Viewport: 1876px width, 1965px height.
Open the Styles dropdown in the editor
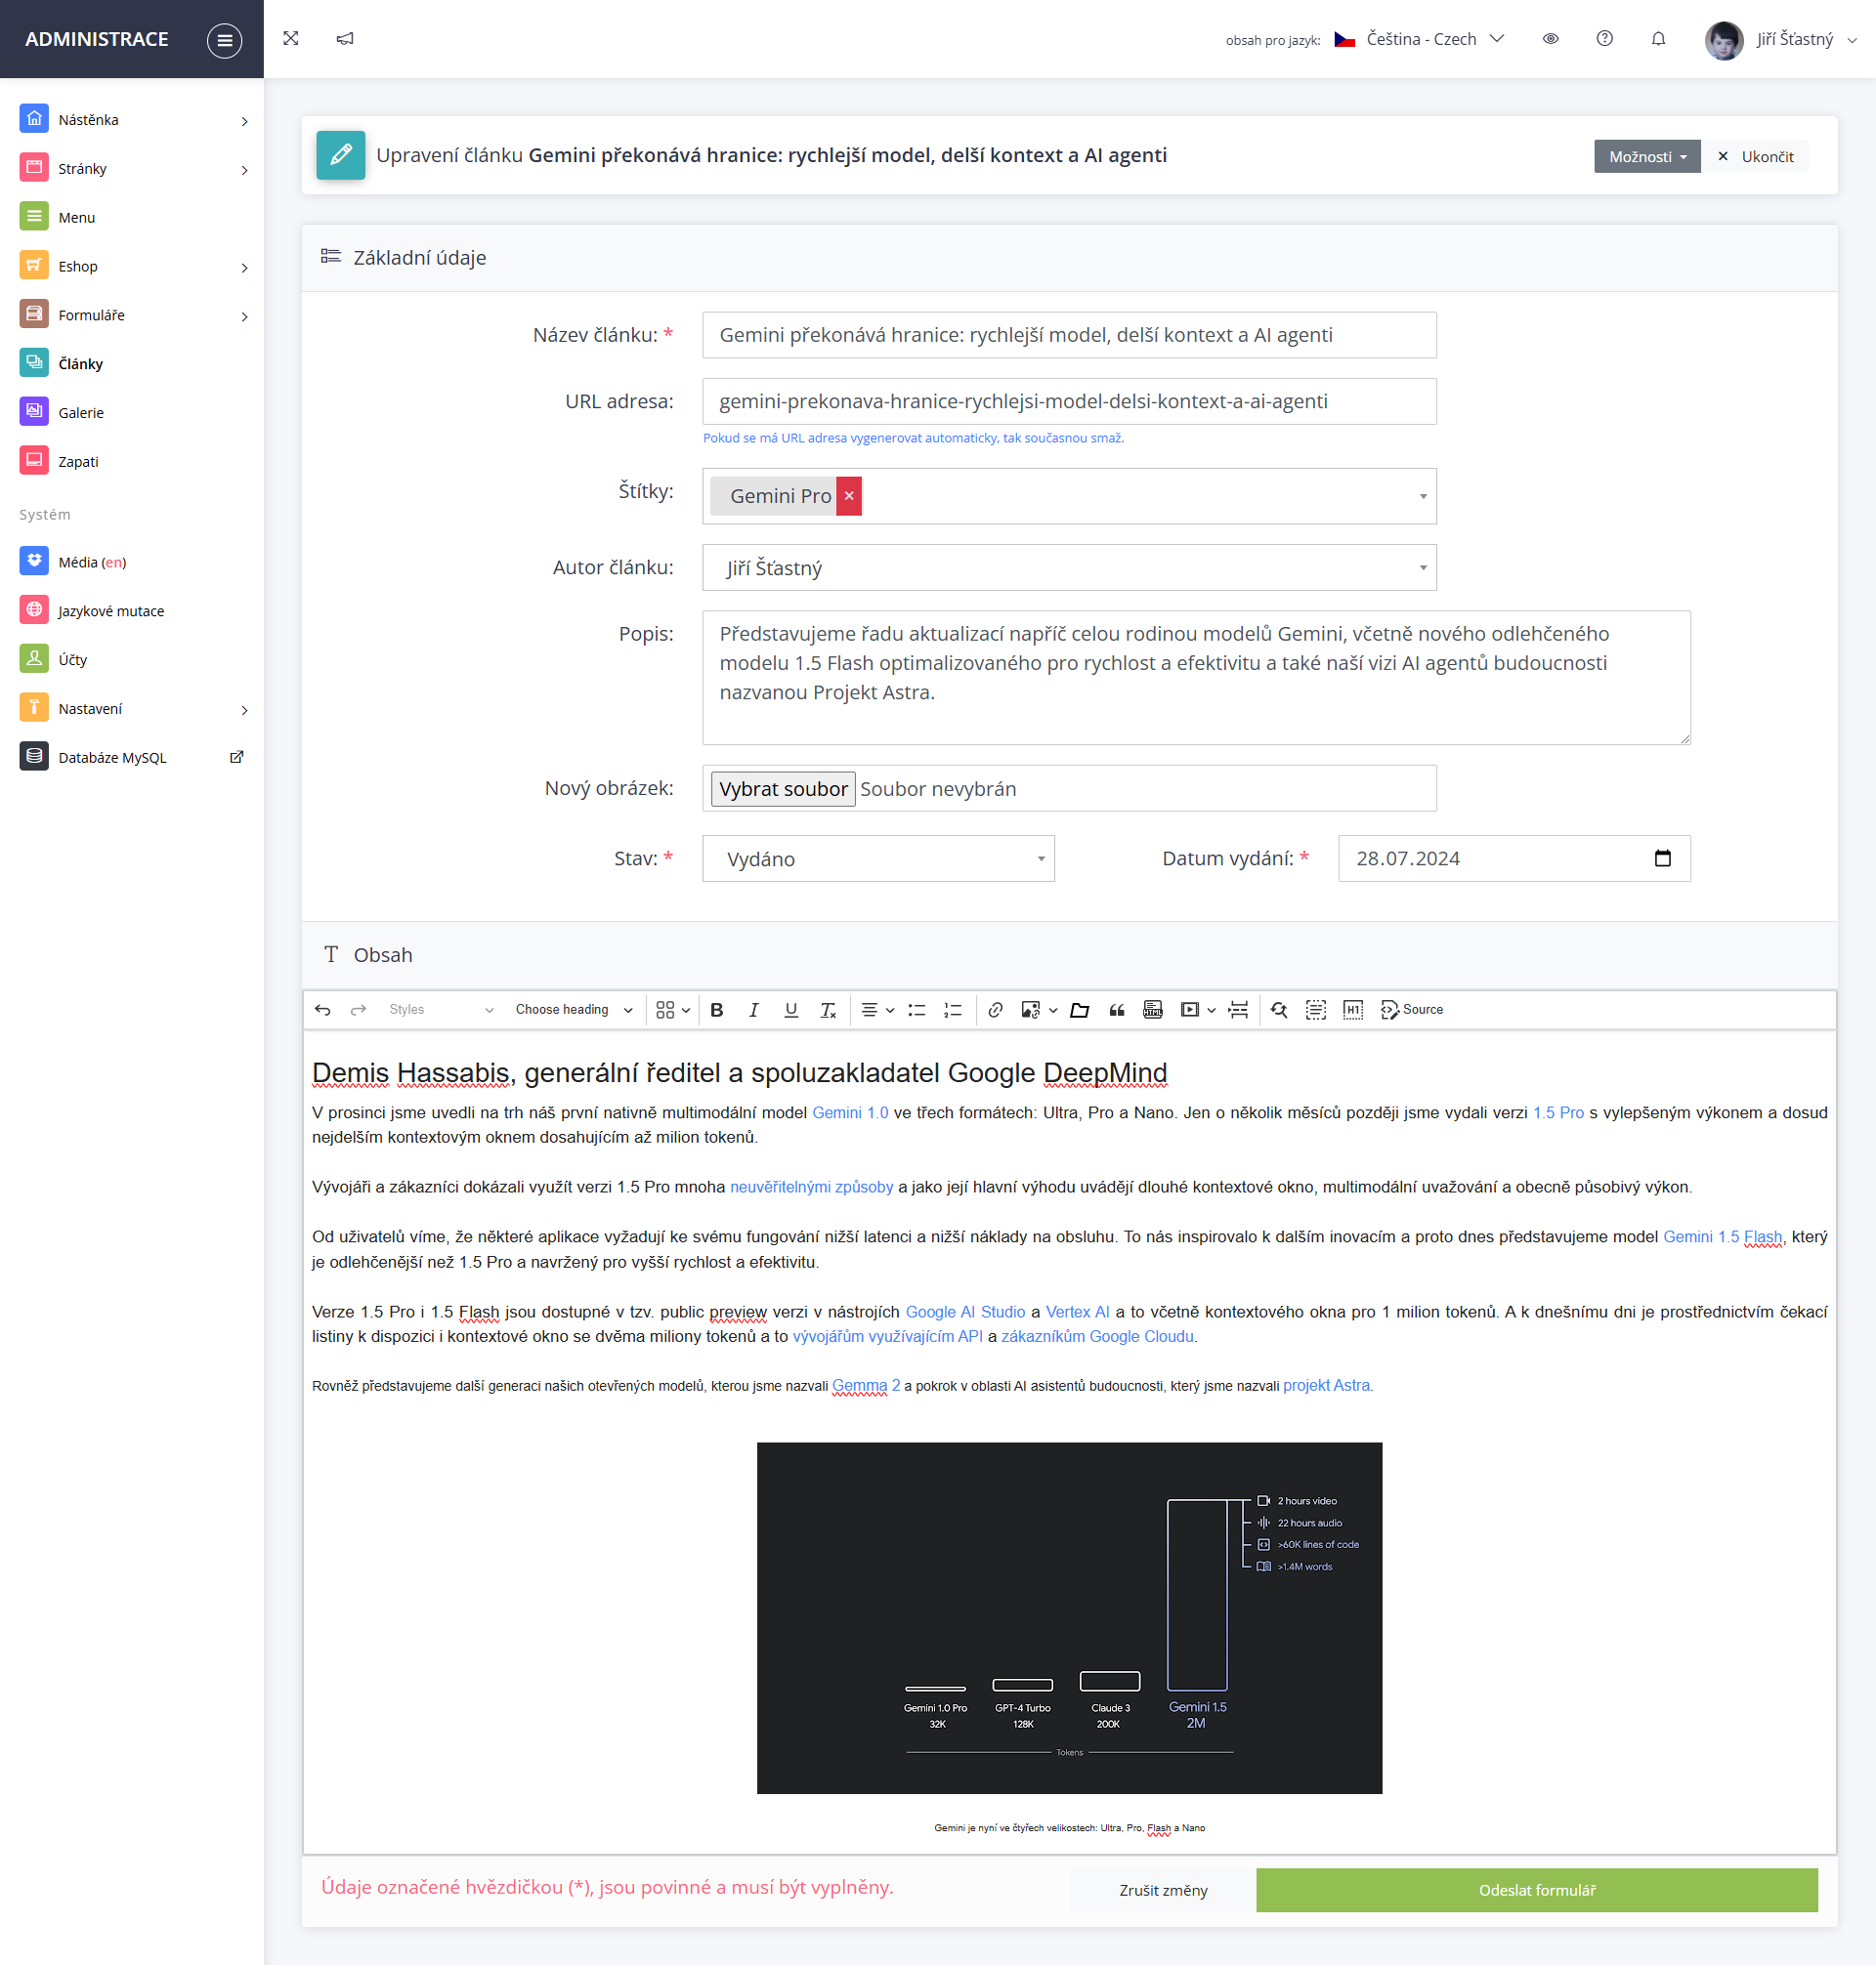(x=441, y=1010)
